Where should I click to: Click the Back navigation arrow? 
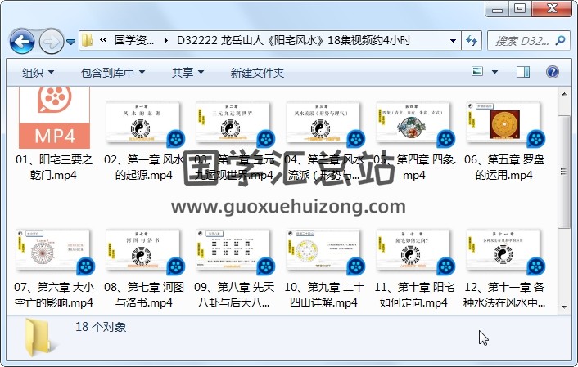point(21,40)
